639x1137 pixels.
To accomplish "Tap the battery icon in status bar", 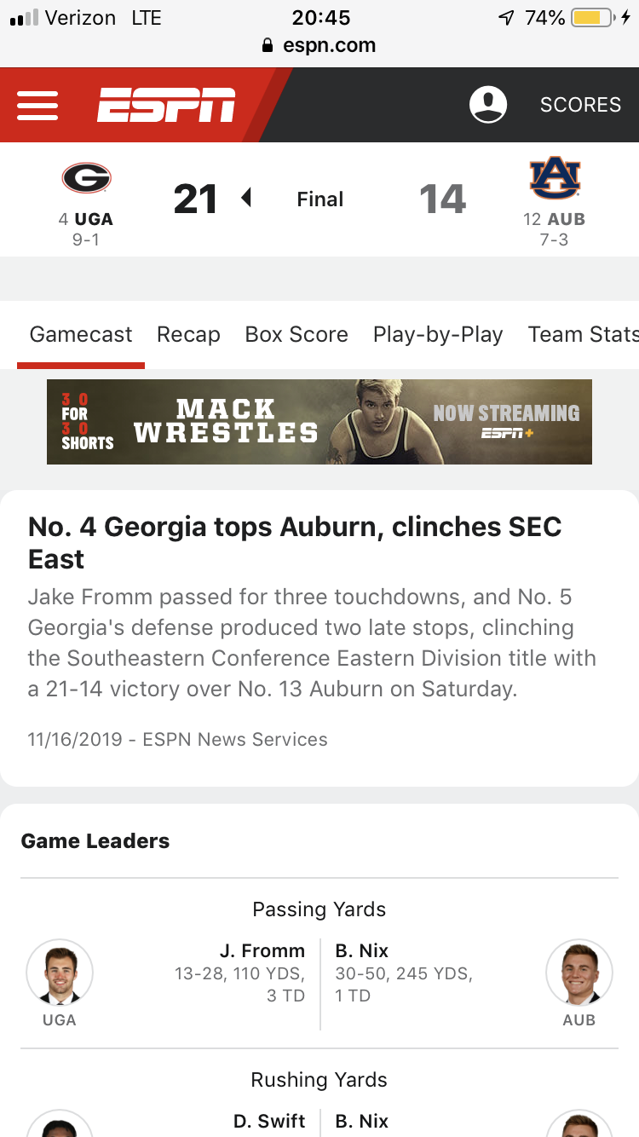I will [x=593, y=18].
